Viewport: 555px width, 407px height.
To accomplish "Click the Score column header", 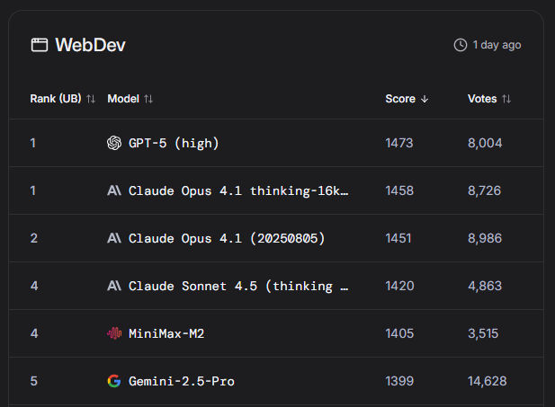I will (400, 99).
